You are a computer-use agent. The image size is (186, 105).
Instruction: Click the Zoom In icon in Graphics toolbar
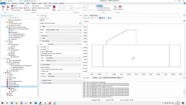(84, 18)
